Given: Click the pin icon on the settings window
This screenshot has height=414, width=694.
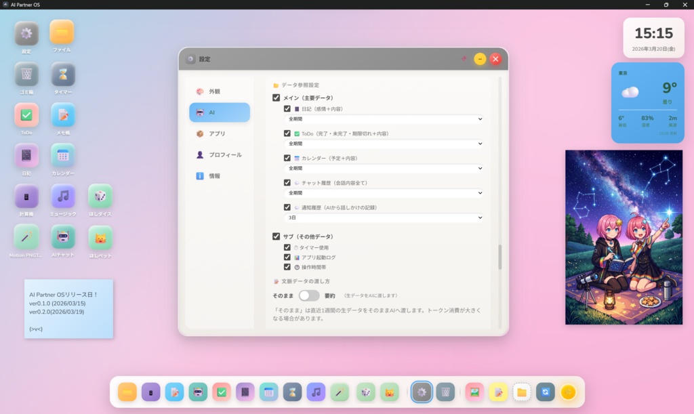Looking at the screenshot, I should pos(464,59).
